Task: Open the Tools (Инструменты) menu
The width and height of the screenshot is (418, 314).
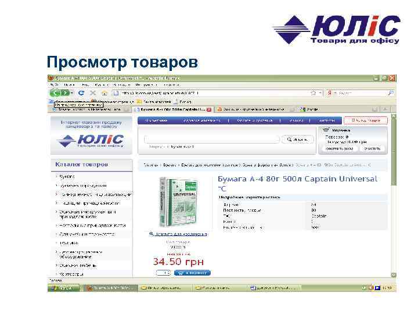Action: pos(146,85)
